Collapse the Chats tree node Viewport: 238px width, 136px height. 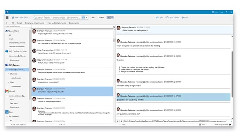click(x=8, y=82)
